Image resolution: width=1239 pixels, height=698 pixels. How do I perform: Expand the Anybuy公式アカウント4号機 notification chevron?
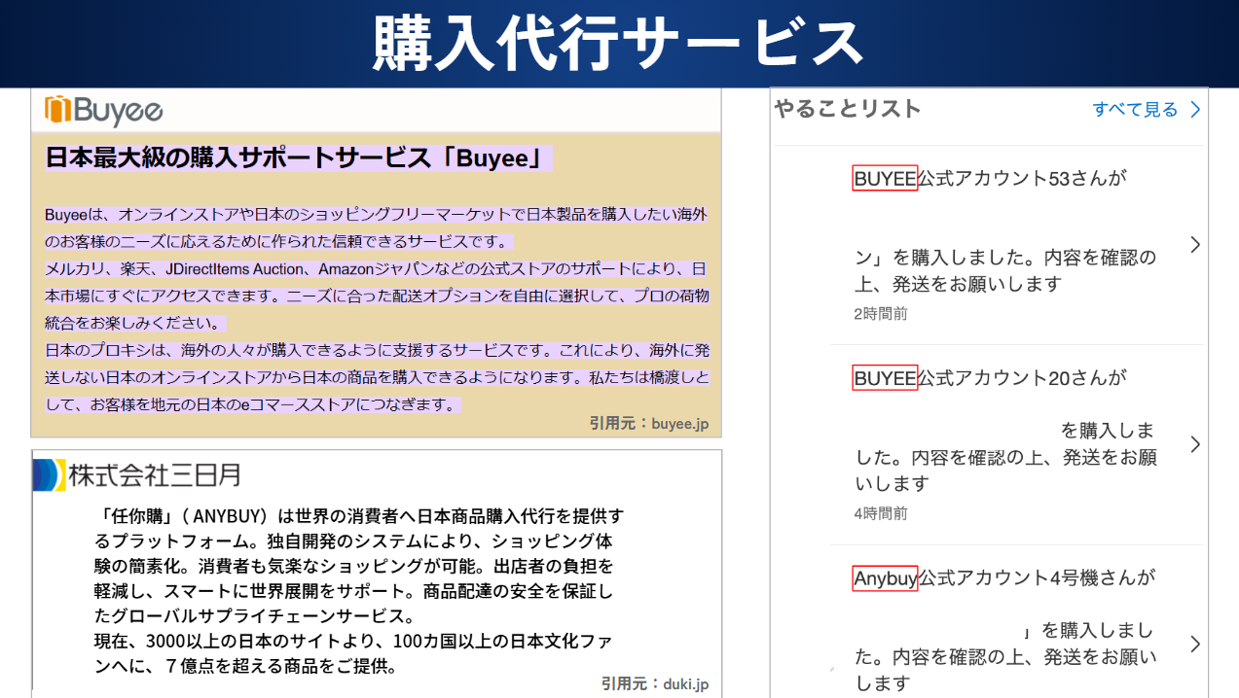(1195, 644)
